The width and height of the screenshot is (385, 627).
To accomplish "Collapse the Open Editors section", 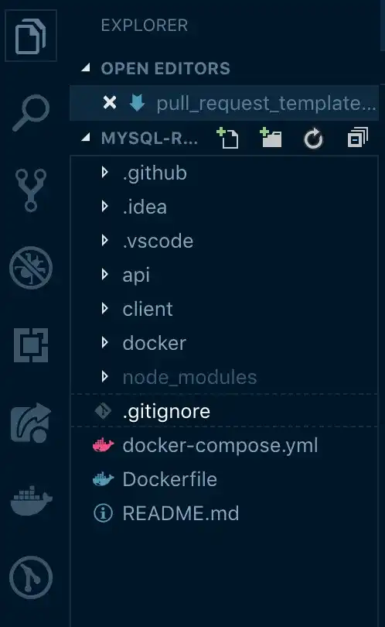I will [x=86, y=68].
